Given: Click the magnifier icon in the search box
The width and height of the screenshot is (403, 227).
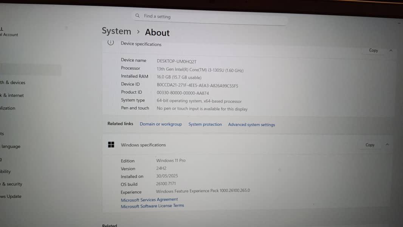Looking at the screenshot, I should point(138,16).
